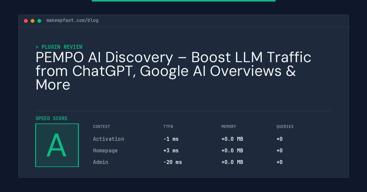Click the Activation row memory value
367x192 pixels.
pyautogui.click(x=232, y=139)
